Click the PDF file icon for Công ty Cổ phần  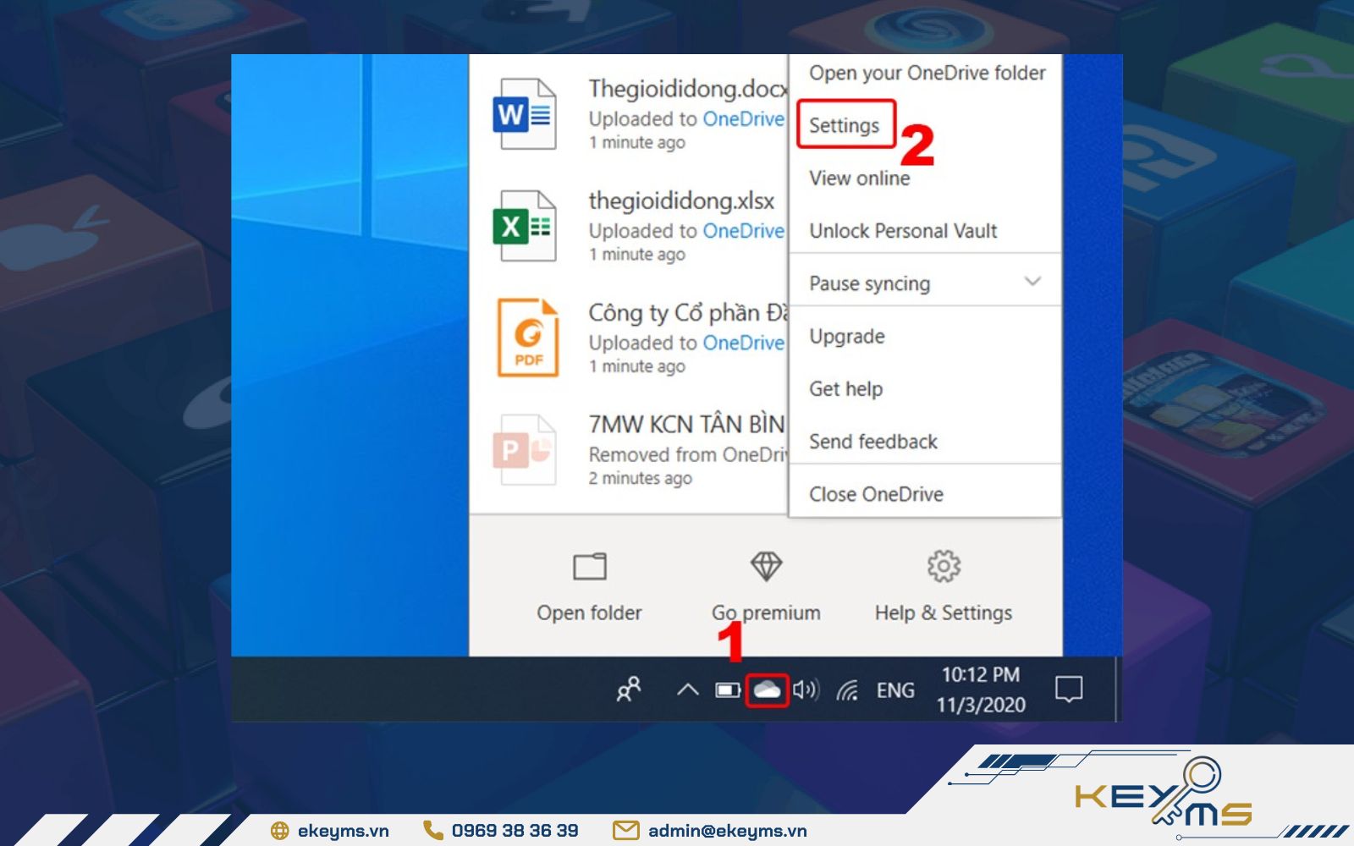click(x=528, y=337)
